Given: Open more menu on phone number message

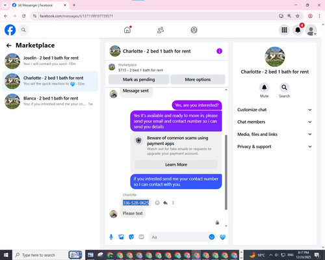Looking at the screenshot, I should click(x=173, y=203).
